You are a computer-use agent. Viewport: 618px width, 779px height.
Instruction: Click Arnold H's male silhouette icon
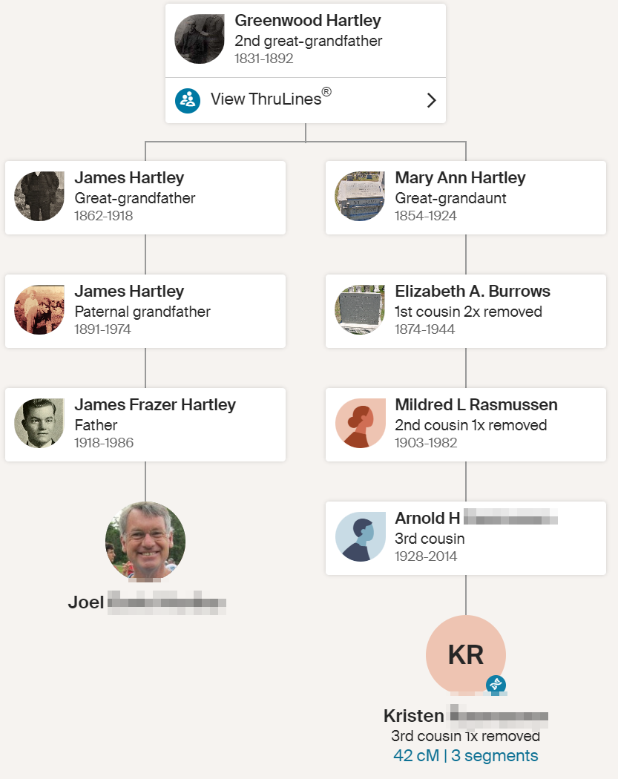(x=360, y=537)
